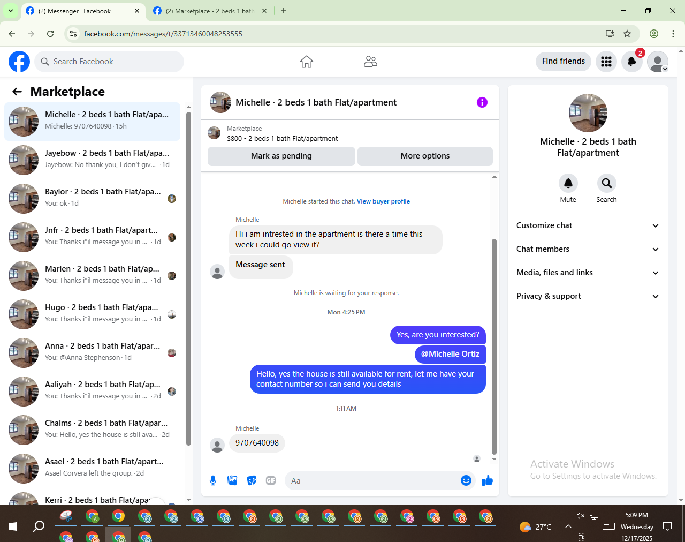The height and width of the screenshot is (542, 685).
Task: Open Michelle's listing thumbnail in the right panel
Action: [588, 113]
